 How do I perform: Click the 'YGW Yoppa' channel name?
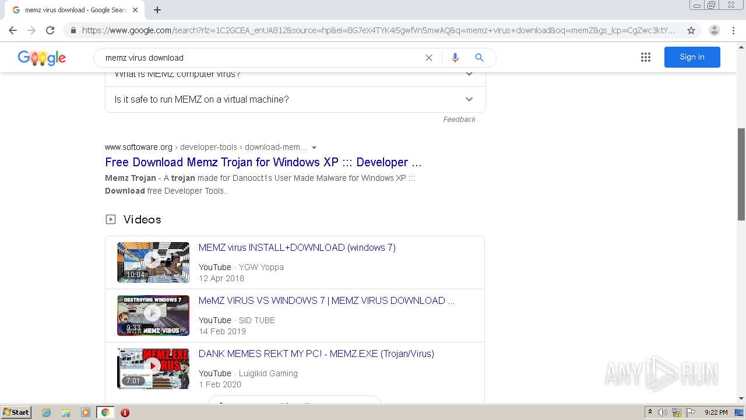[x=261, y=267]
